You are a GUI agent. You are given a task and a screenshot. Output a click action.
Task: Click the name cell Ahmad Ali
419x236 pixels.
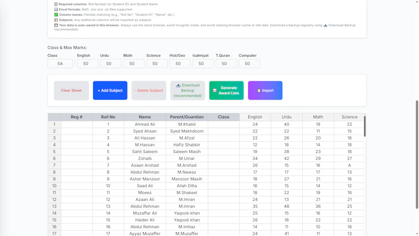(145, 124)
